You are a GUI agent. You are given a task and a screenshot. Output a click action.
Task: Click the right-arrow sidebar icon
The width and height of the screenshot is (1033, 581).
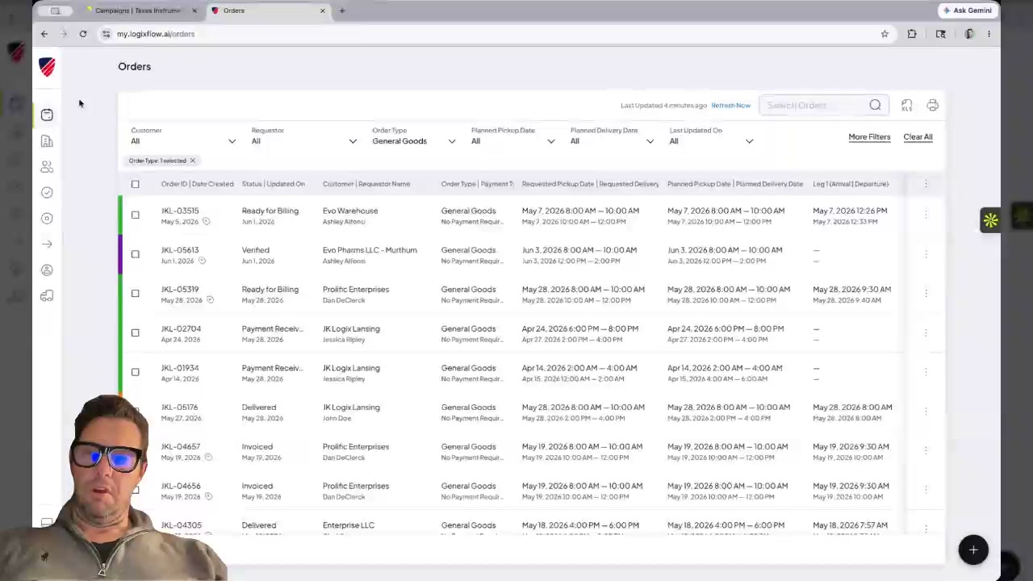47,244
